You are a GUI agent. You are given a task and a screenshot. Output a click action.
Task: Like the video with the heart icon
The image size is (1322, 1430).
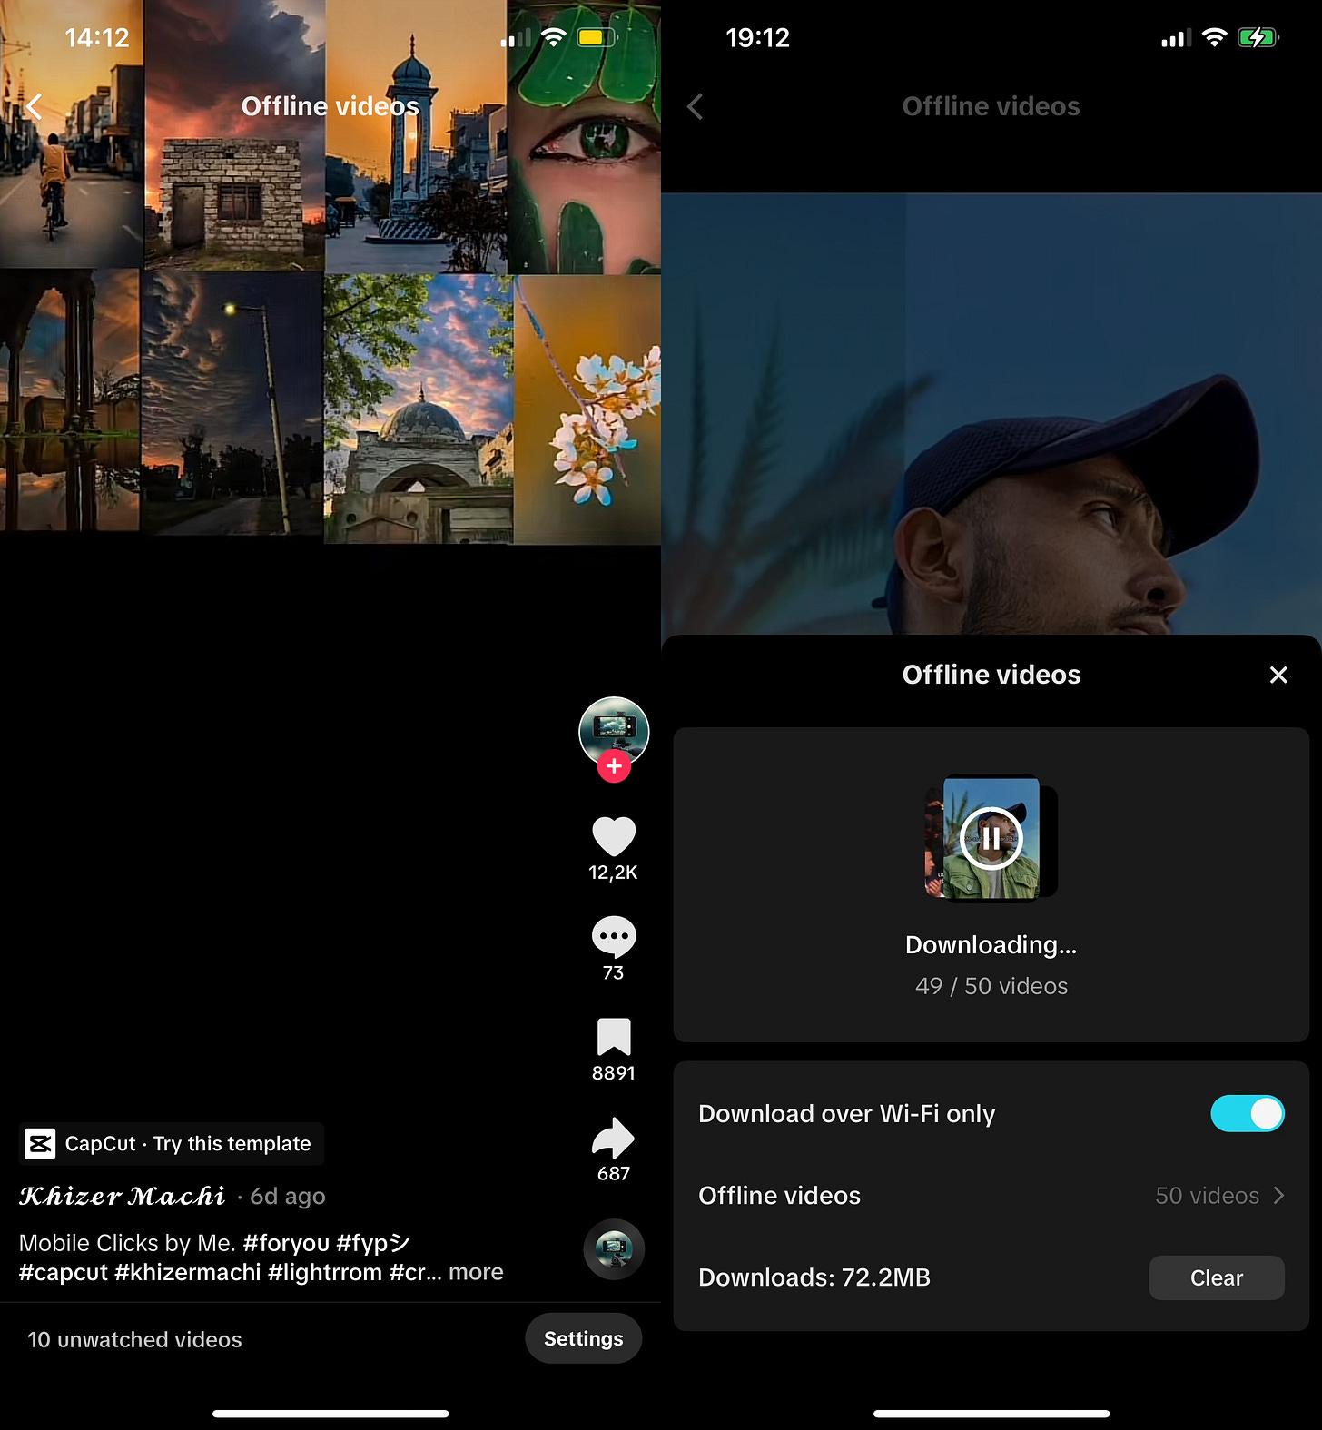(x=614, y=836)
